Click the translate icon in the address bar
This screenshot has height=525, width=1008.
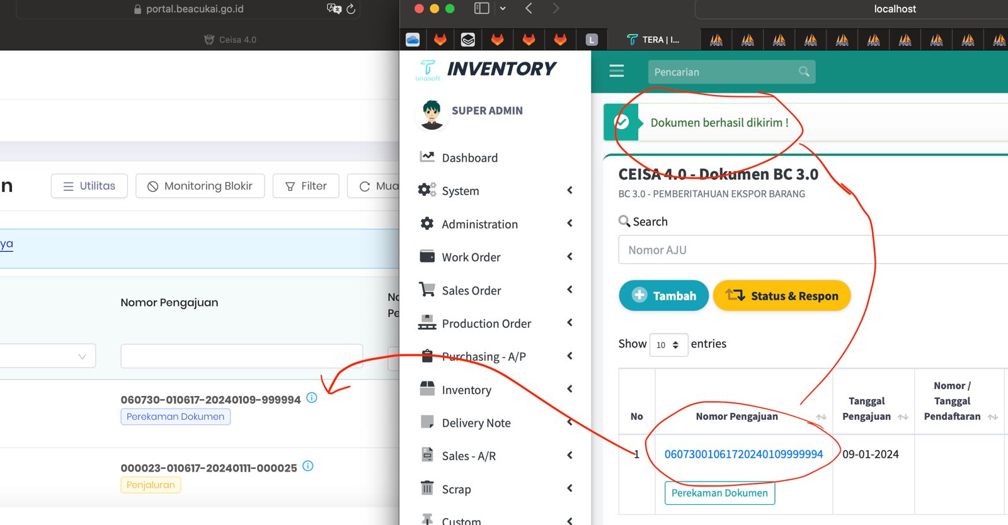pos(333,9)
